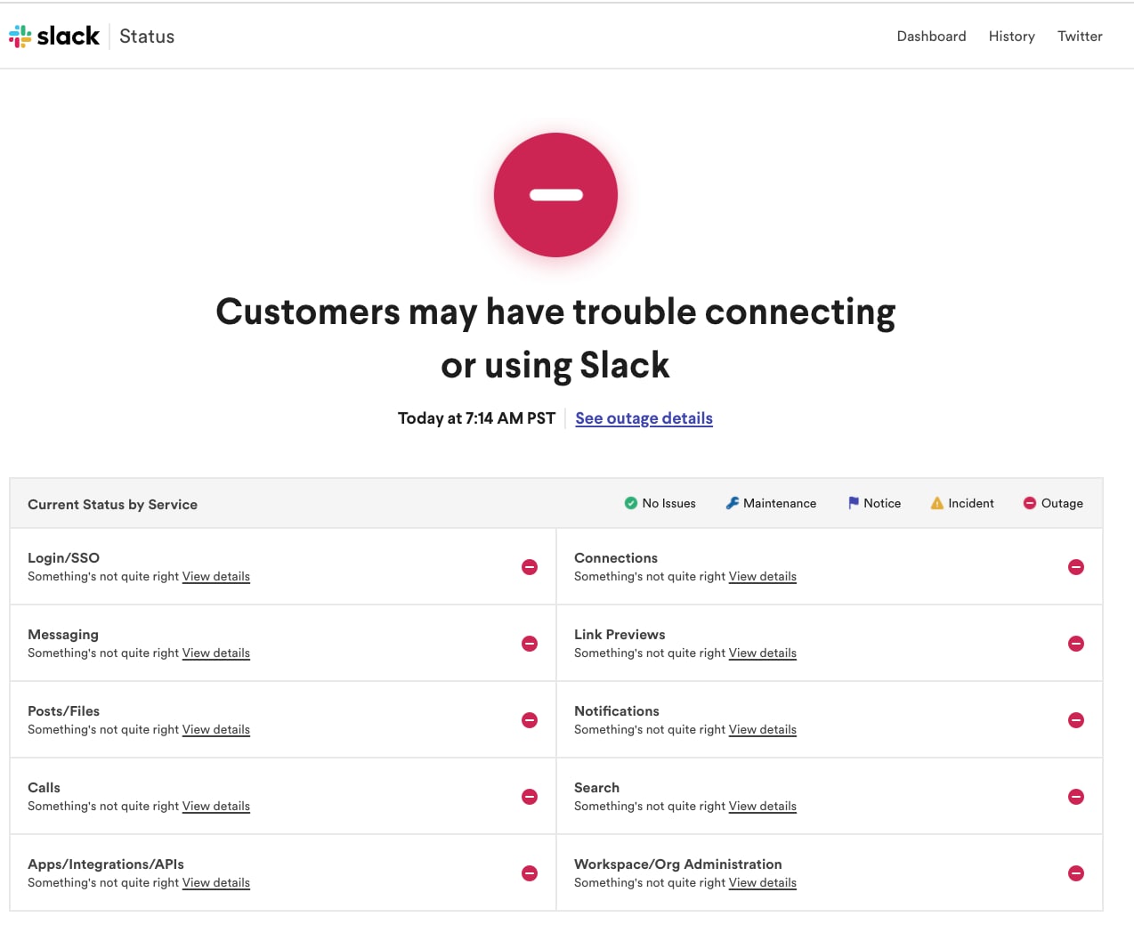Click the No Issues legend label
The width and height of the screenshot is (1134, 933).
click(669, 503)
